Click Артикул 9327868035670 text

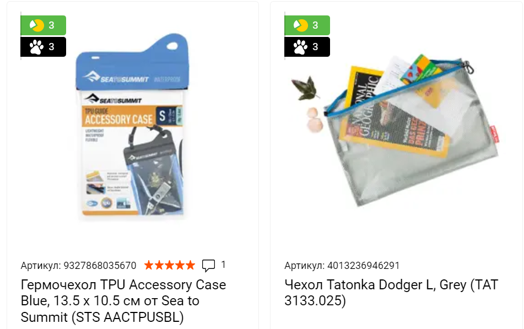click(x=79, y=266)
